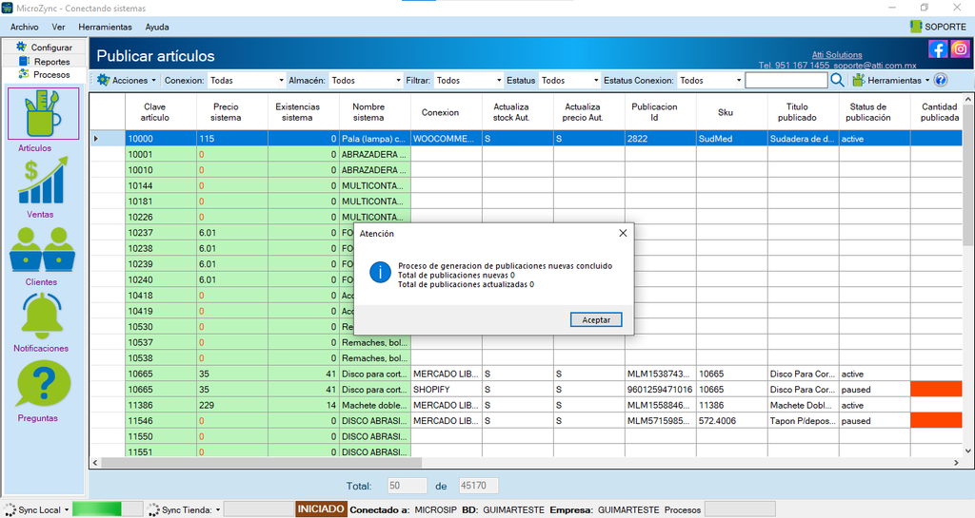Viewport: 975px width, 518px height.
Task: Open the Artículos section icon
Action: (44, 113)
